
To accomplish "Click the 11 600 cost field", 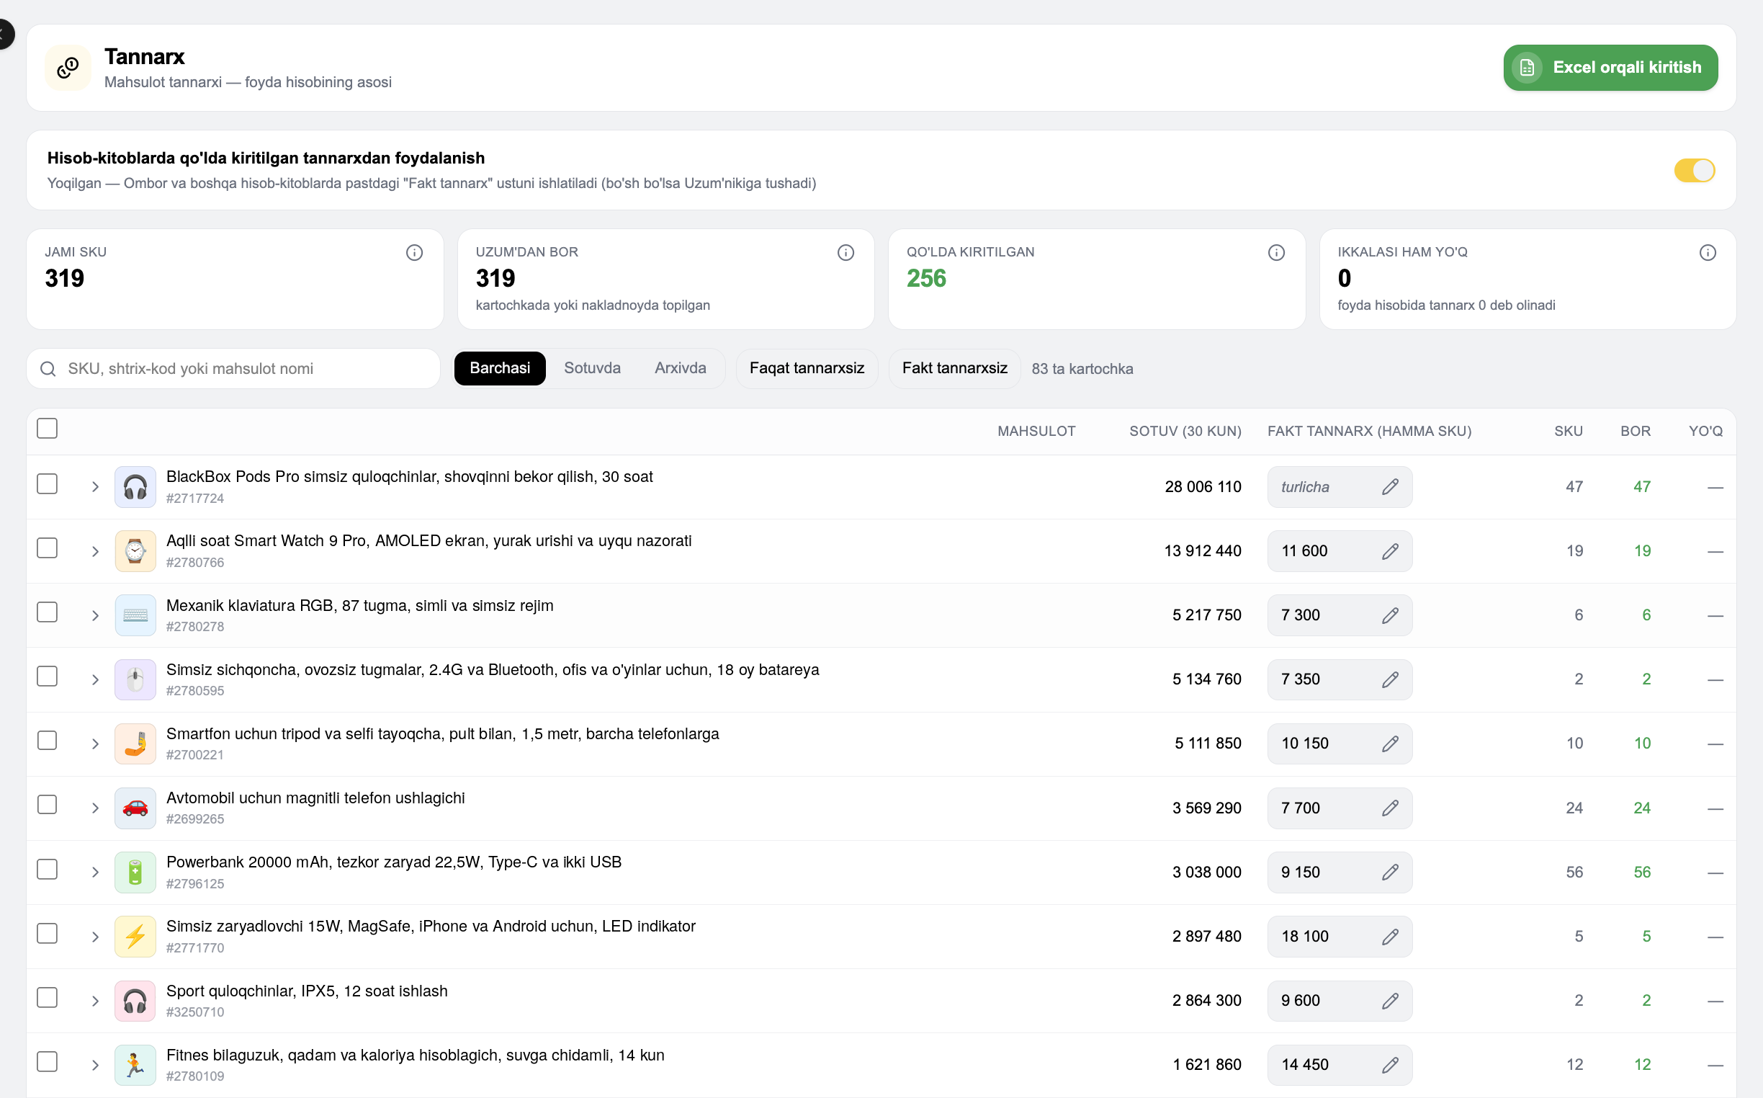I will pyautogui.click(x=1339, y=551).
